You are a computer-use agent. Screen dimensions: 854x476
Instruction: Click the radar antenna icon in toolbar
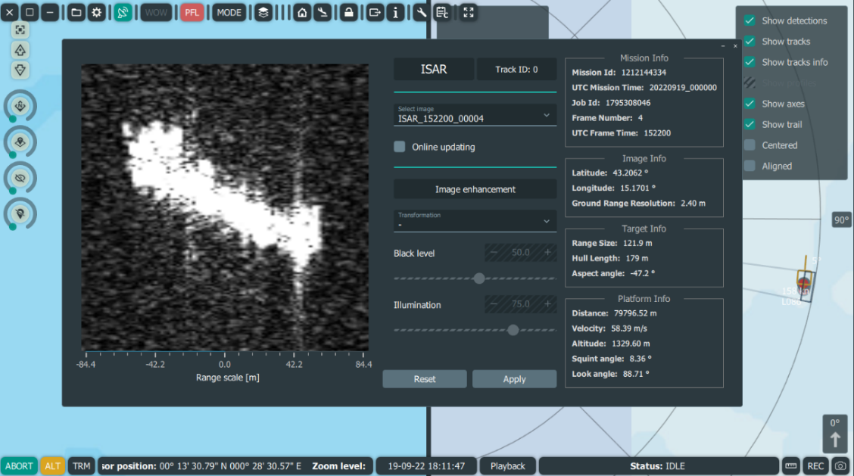tap(123, 12)
